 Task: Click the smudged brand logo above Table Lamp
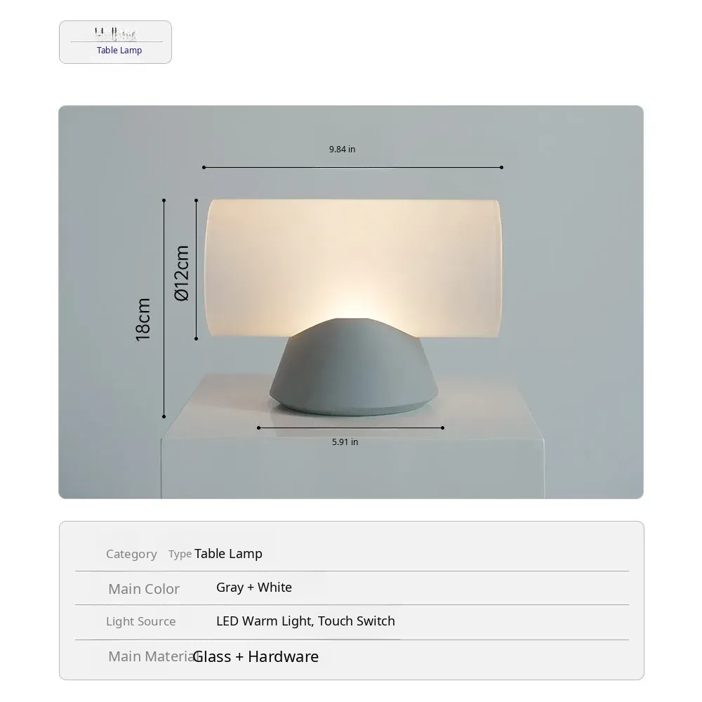click(x=116, y=34)
